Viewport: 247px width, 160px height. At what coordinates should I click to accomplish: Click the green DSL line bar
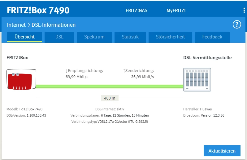pyautogui.click(x=110, y=87)
